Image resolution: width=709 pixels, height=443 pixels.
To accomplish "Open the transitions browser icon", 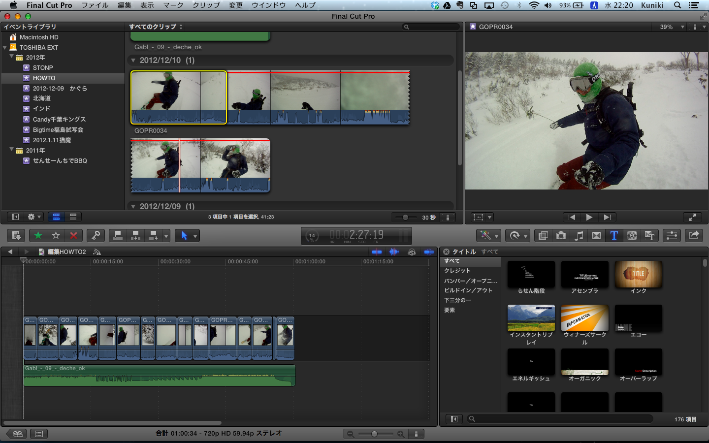I will click(596, 236).
